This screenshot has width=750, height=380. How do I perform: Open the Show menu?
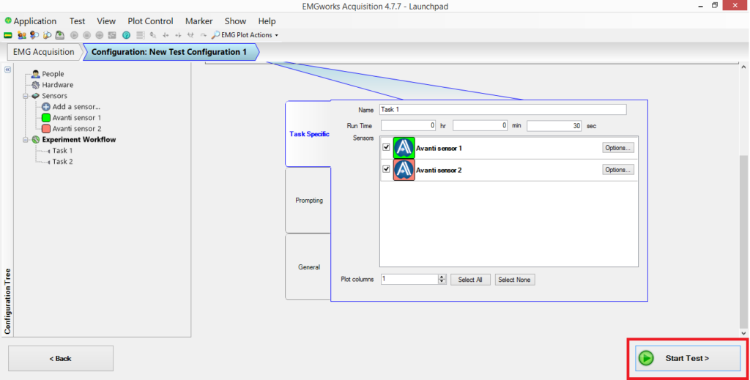(235, 21)
